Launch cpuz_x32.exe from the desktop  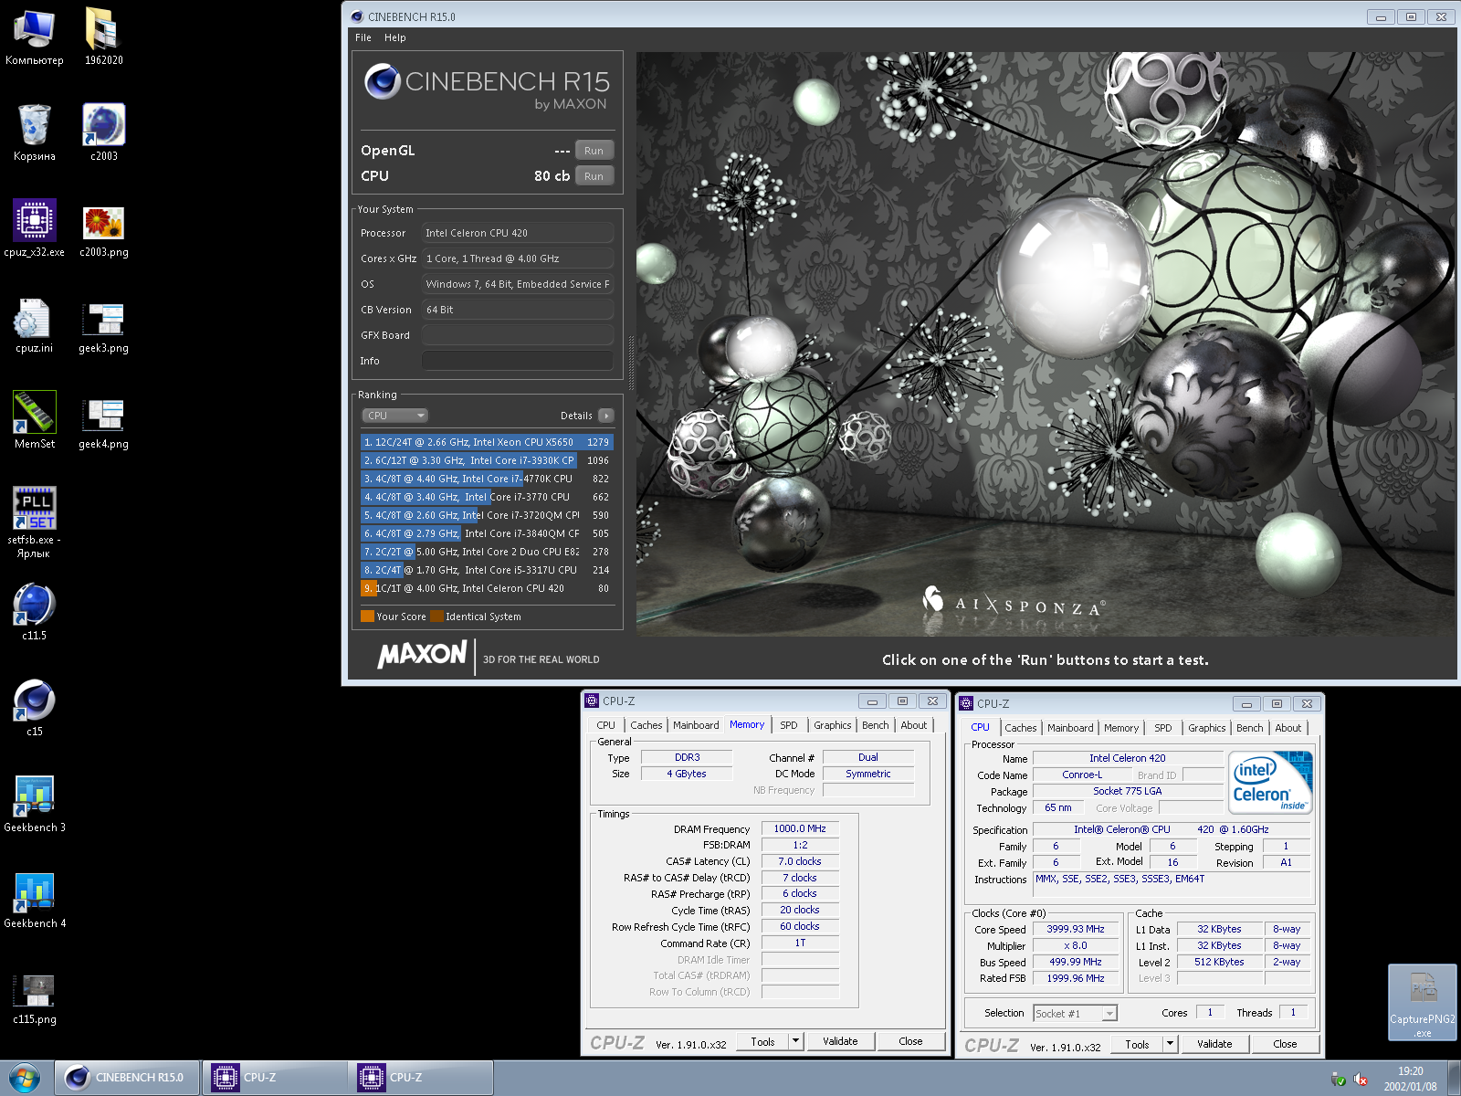tap(35, 228)
